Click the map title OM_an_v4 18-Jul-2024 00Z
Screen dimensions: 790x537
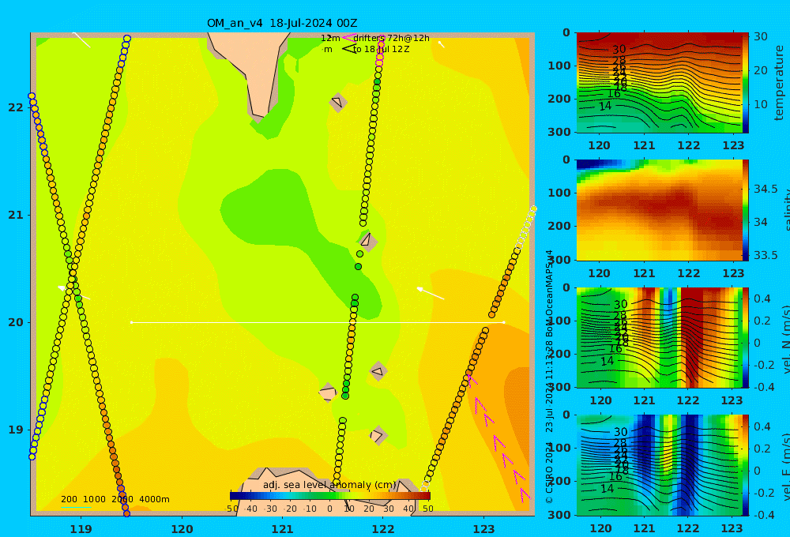[282, 23]
